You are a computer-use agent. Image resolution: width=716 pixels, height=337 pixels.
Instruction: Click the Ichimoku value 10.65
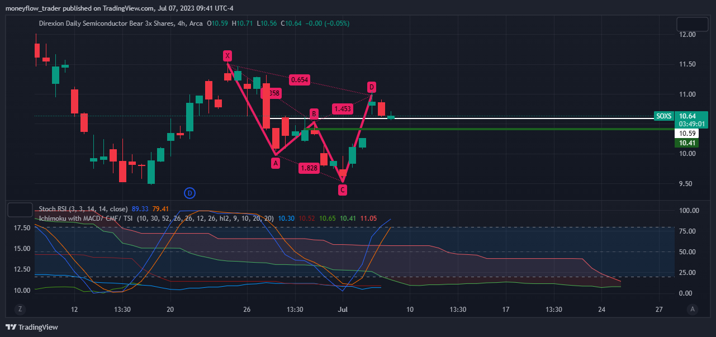328,218
